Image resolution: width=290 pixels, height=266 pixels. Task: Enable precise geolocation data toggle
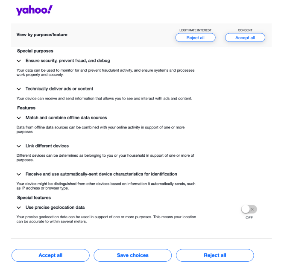[x=249, y=209]
